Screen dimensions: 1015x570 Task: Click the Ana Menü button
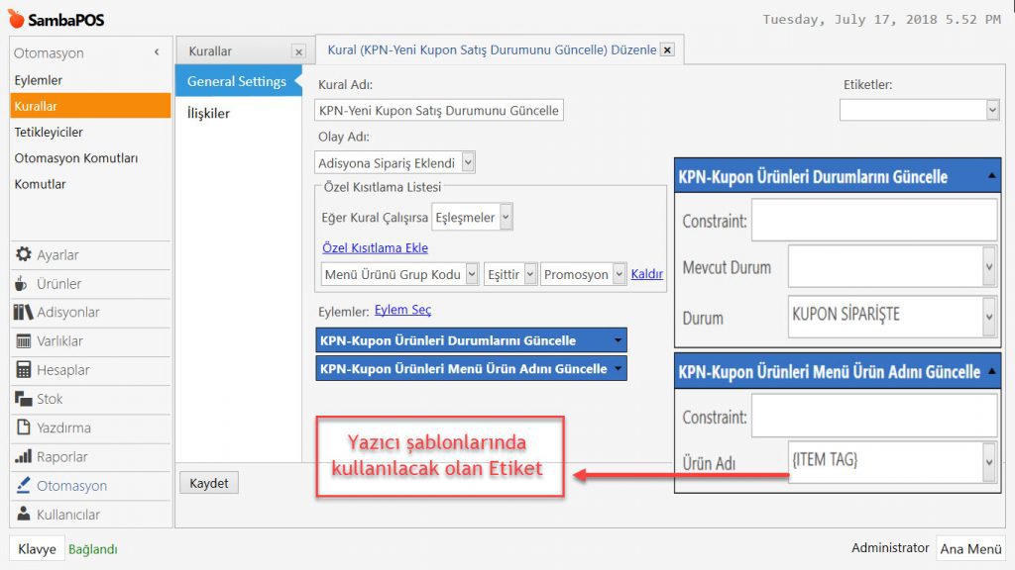point(970,549)
